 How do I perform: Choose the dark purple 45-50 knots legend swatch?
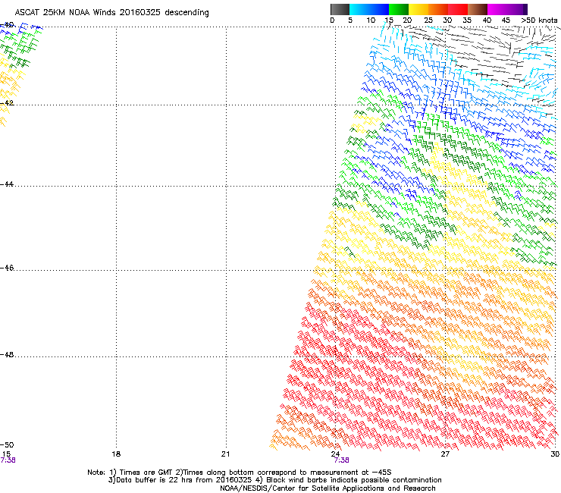(x=517, y=9)
